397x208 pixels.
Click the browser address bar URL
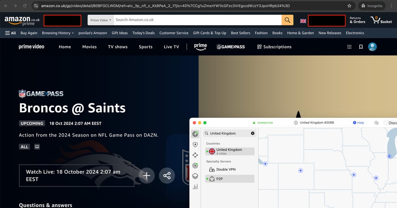coord(165,5)
